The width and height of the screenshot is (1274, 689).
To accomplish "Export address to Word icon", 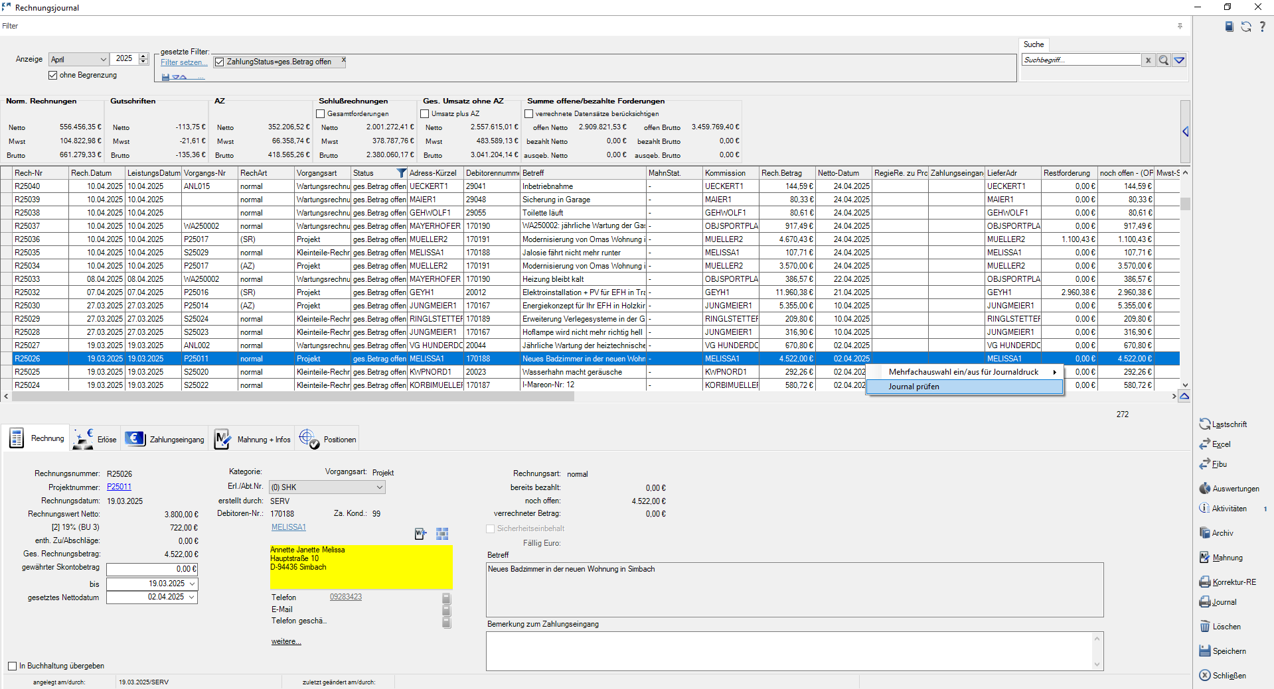I will pos(420,534).
